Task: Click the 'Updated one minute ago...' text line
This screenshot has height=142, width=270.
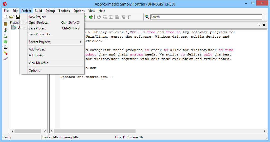Action: point(86,77)
